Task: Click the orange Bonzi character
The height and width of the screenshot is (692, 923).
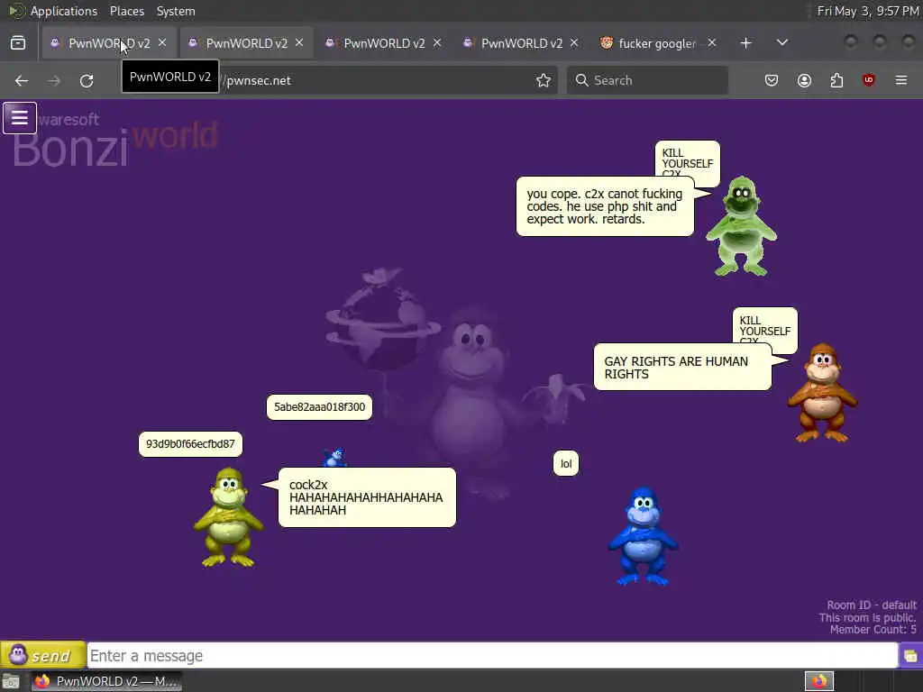Action: pyautogui.click(x=822, y=393)
